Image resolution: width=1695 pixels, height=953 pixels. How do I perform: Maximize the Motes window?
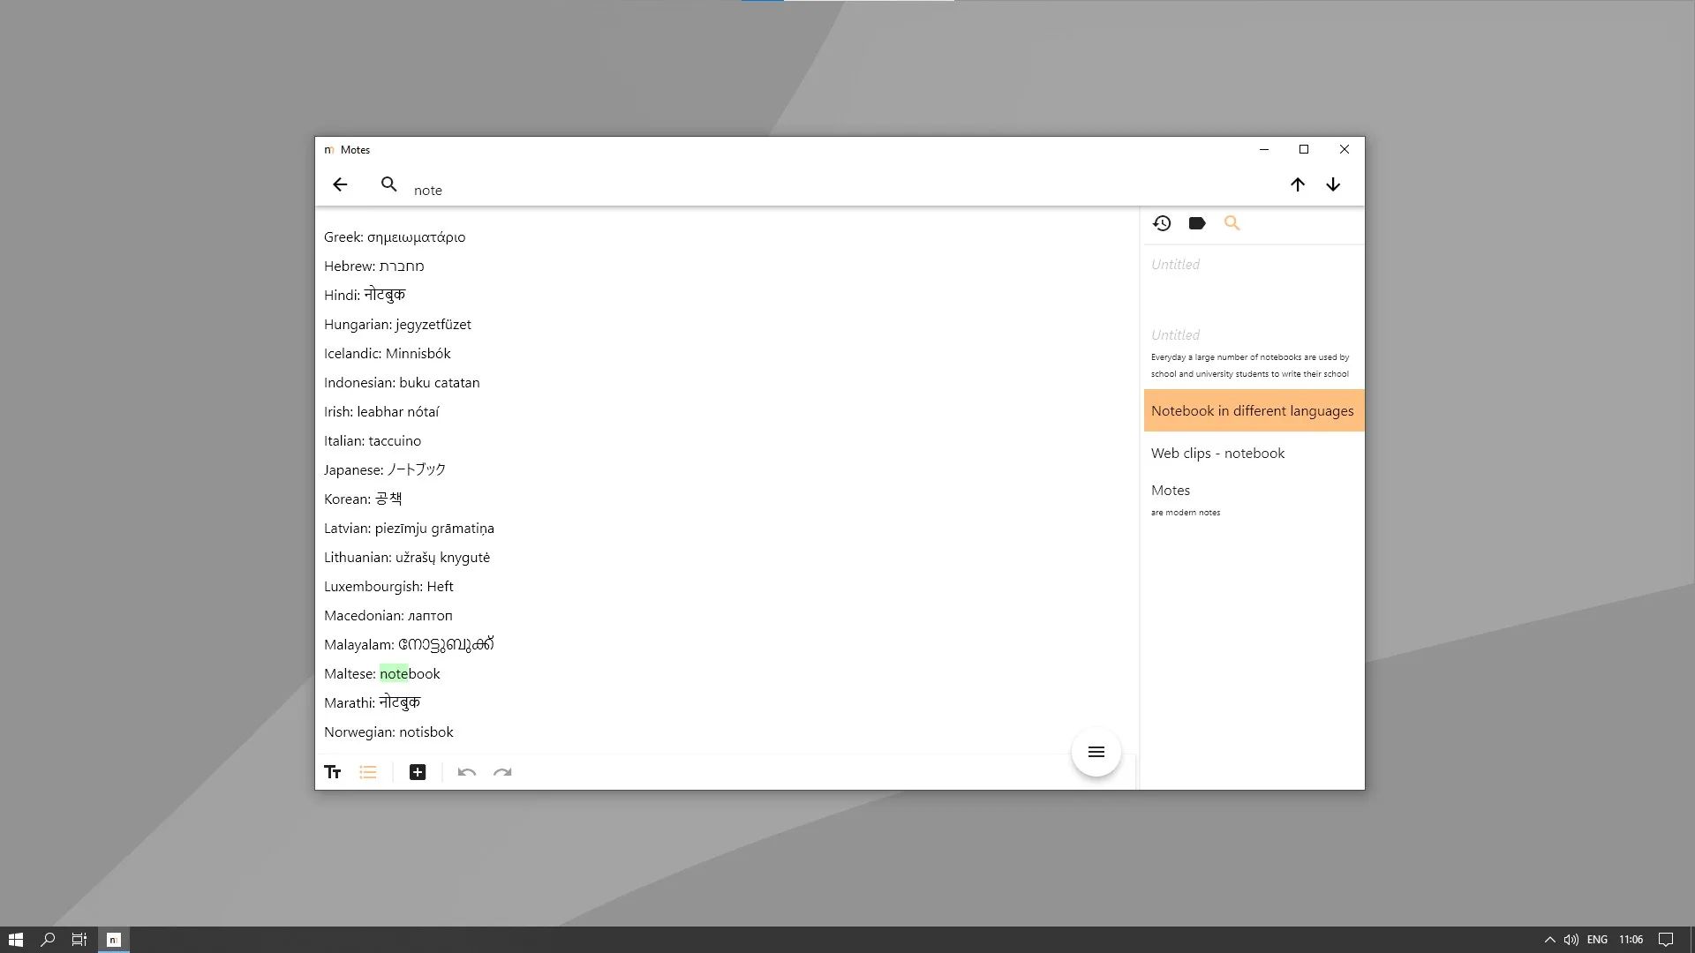coord(1304,149)
